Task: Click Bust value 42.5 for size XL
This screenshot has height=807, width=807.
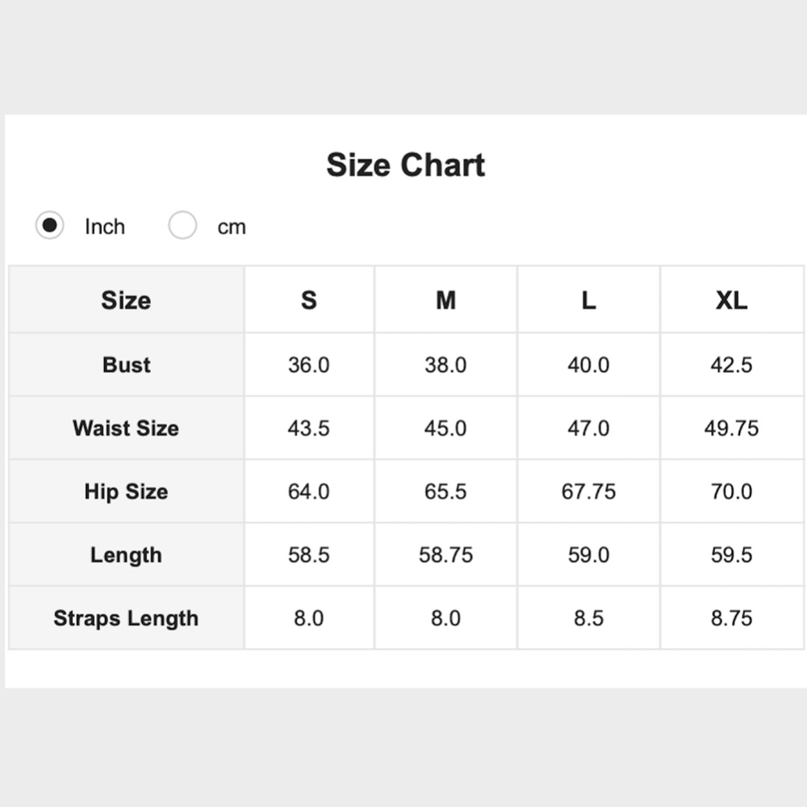Action: tap(731, 365)
